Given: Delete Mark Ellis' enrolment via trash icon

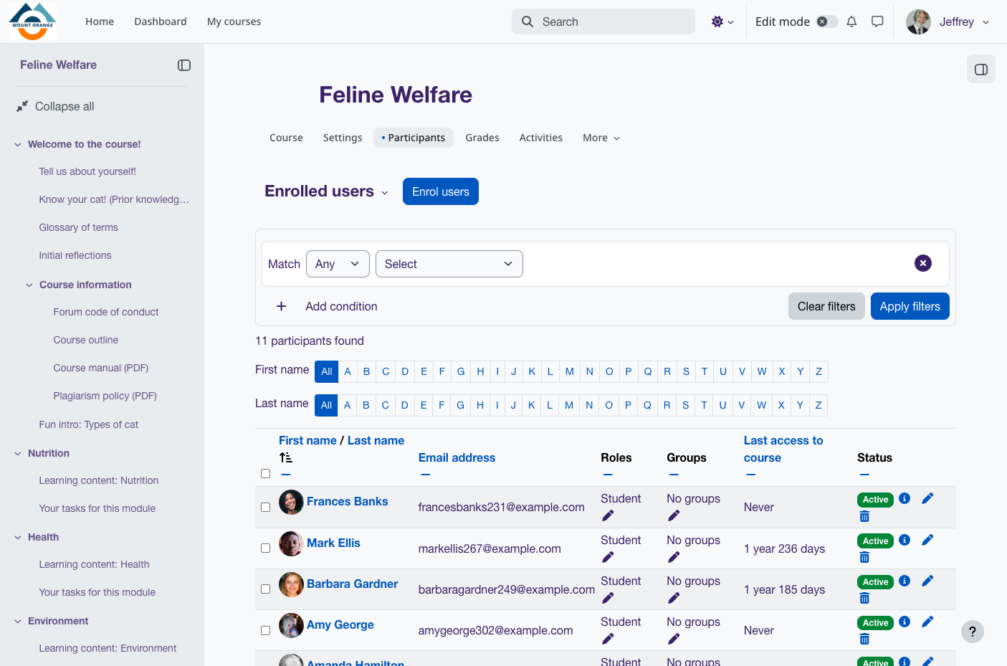Looking at the screenshot, I should tap(864, 558).
